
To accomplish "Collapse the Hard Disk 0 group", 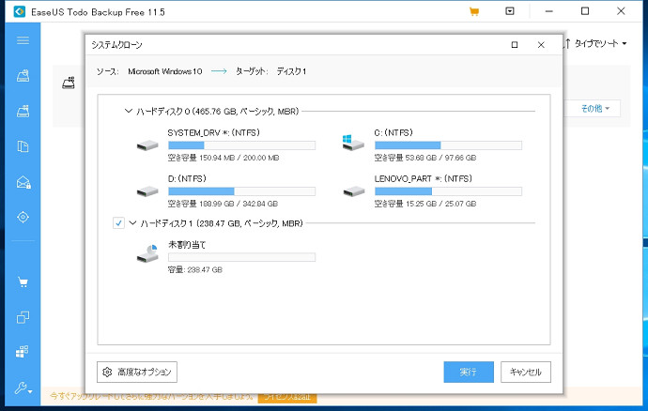I will coord(129,111).
